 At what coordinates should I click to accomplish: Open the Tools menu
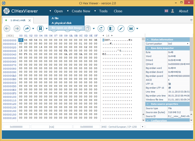[103, 11]
